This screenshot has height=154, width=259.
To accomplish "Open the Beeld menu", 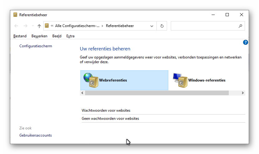I will point(57,36).
